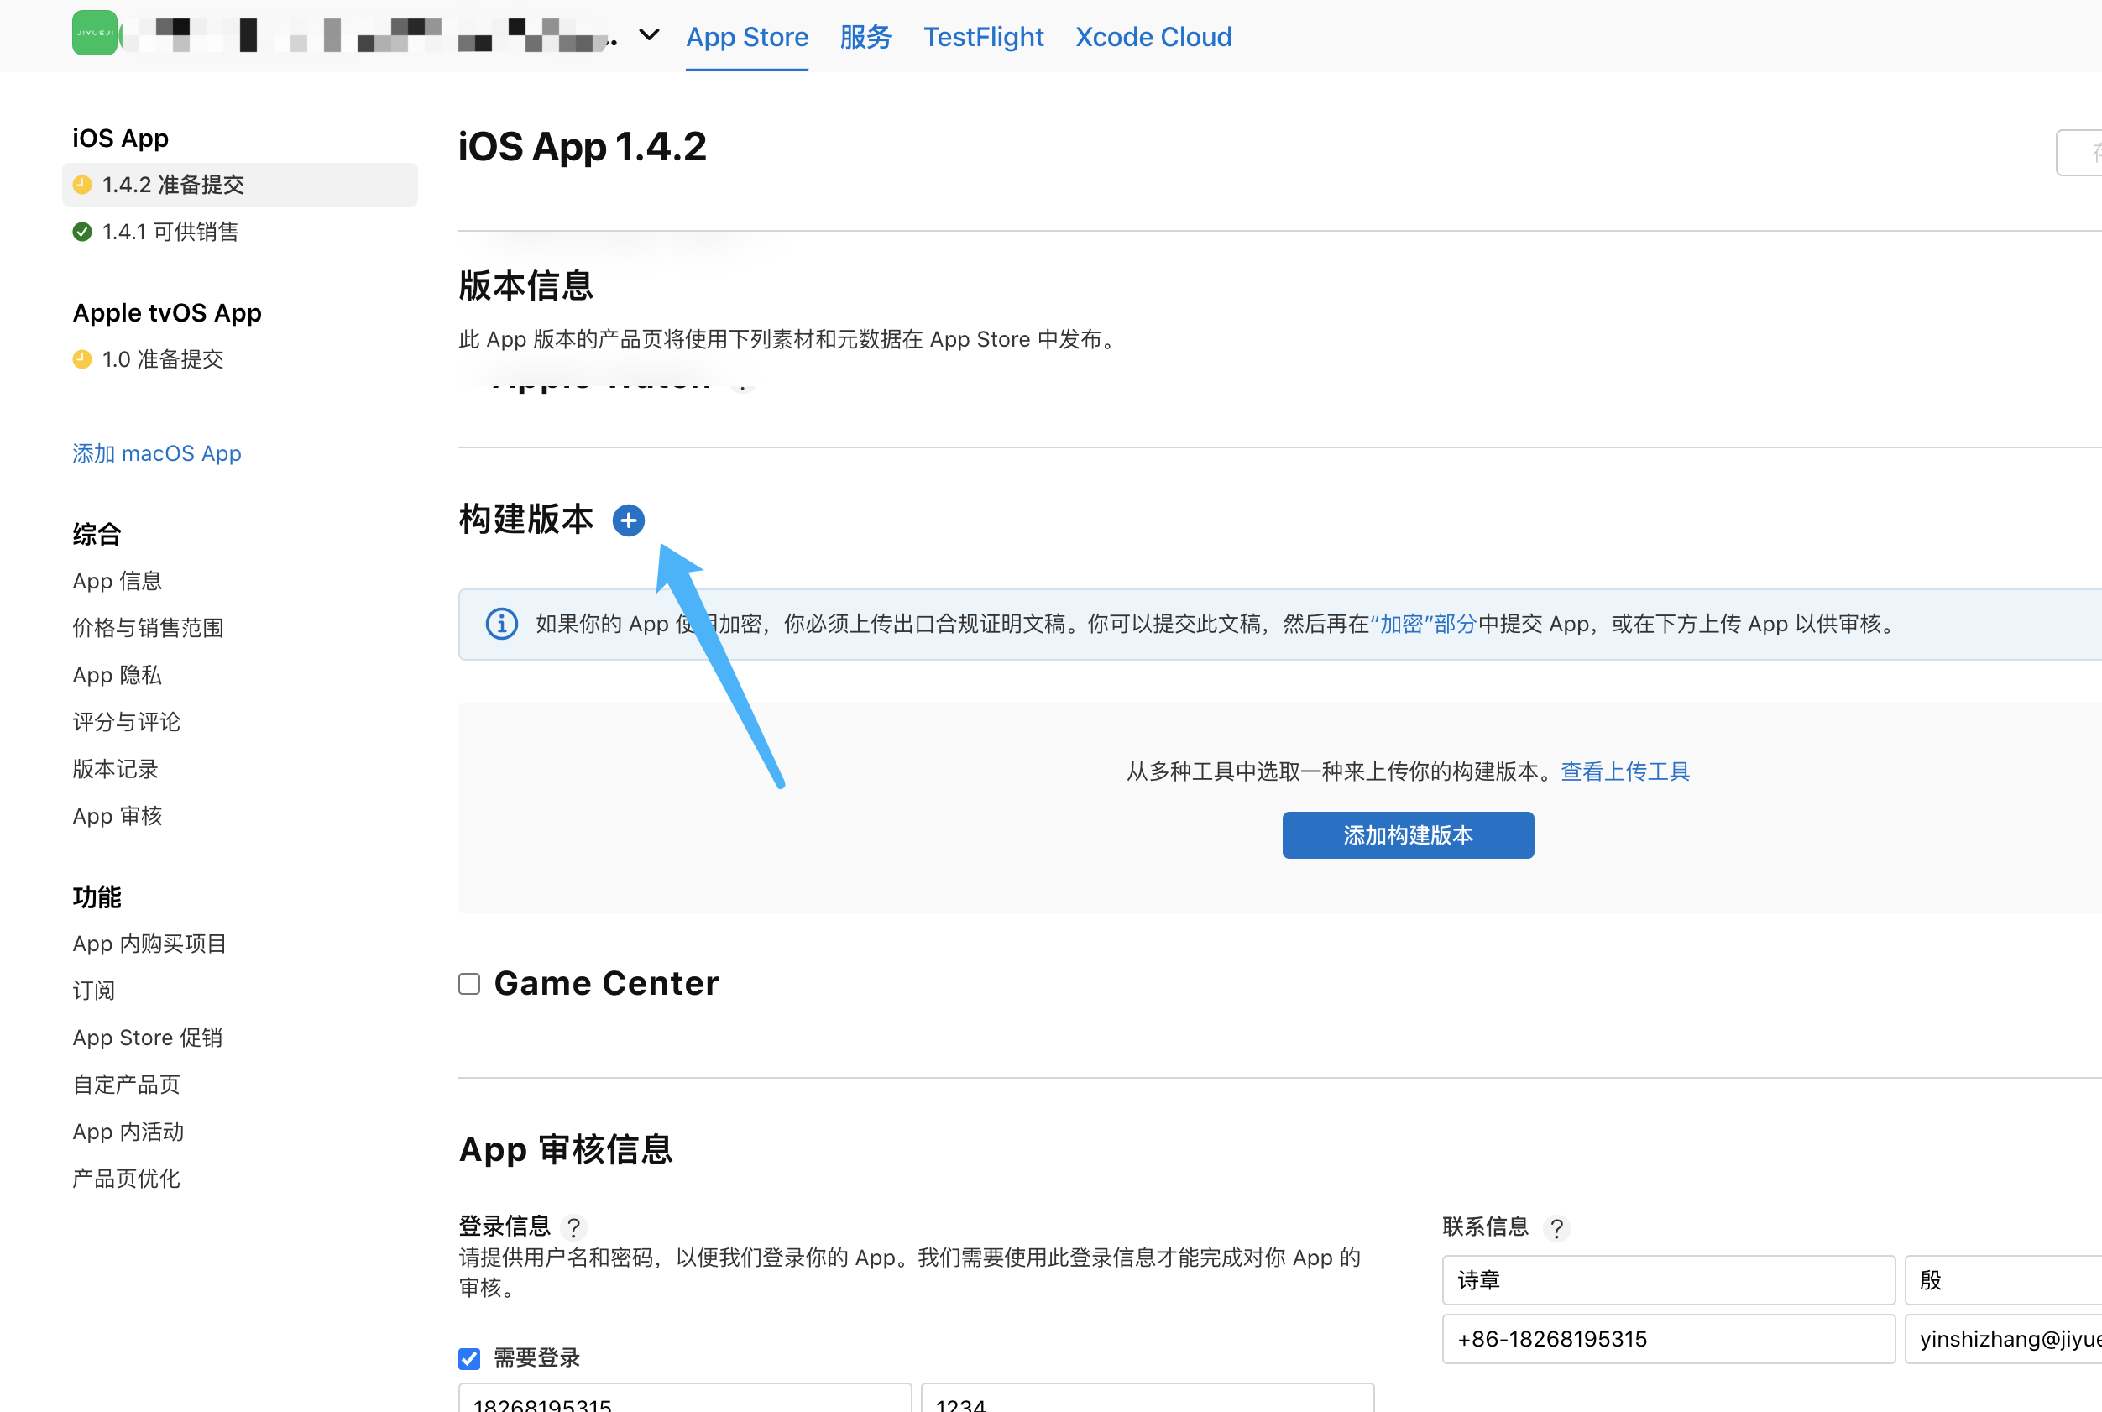Toggle the 需要登录 checkbox
2102x1412 pixels.
pos(469,1358)
